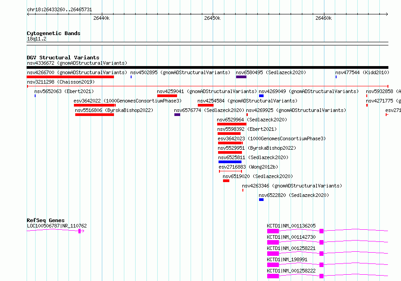Open nsv6576774 Sedlazeck2020 label
Image resolution: width=401 pixels, height=281 pixels.
click(209, 110)
